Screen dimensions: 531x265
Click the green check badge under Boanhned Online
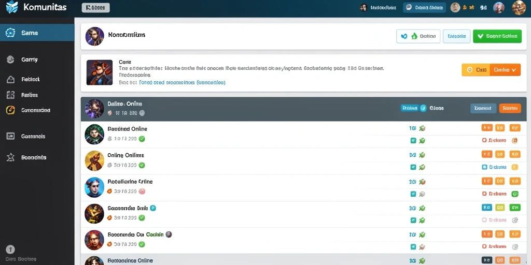[142, 139]
